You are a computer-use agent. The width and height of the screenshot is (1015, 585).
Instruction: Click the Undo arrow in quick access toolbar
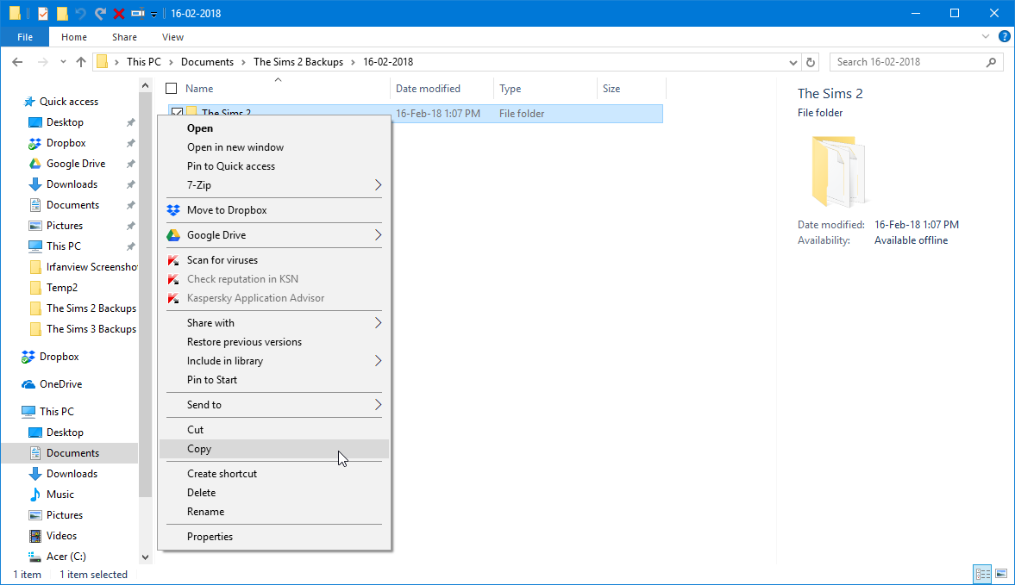[80, 14]
